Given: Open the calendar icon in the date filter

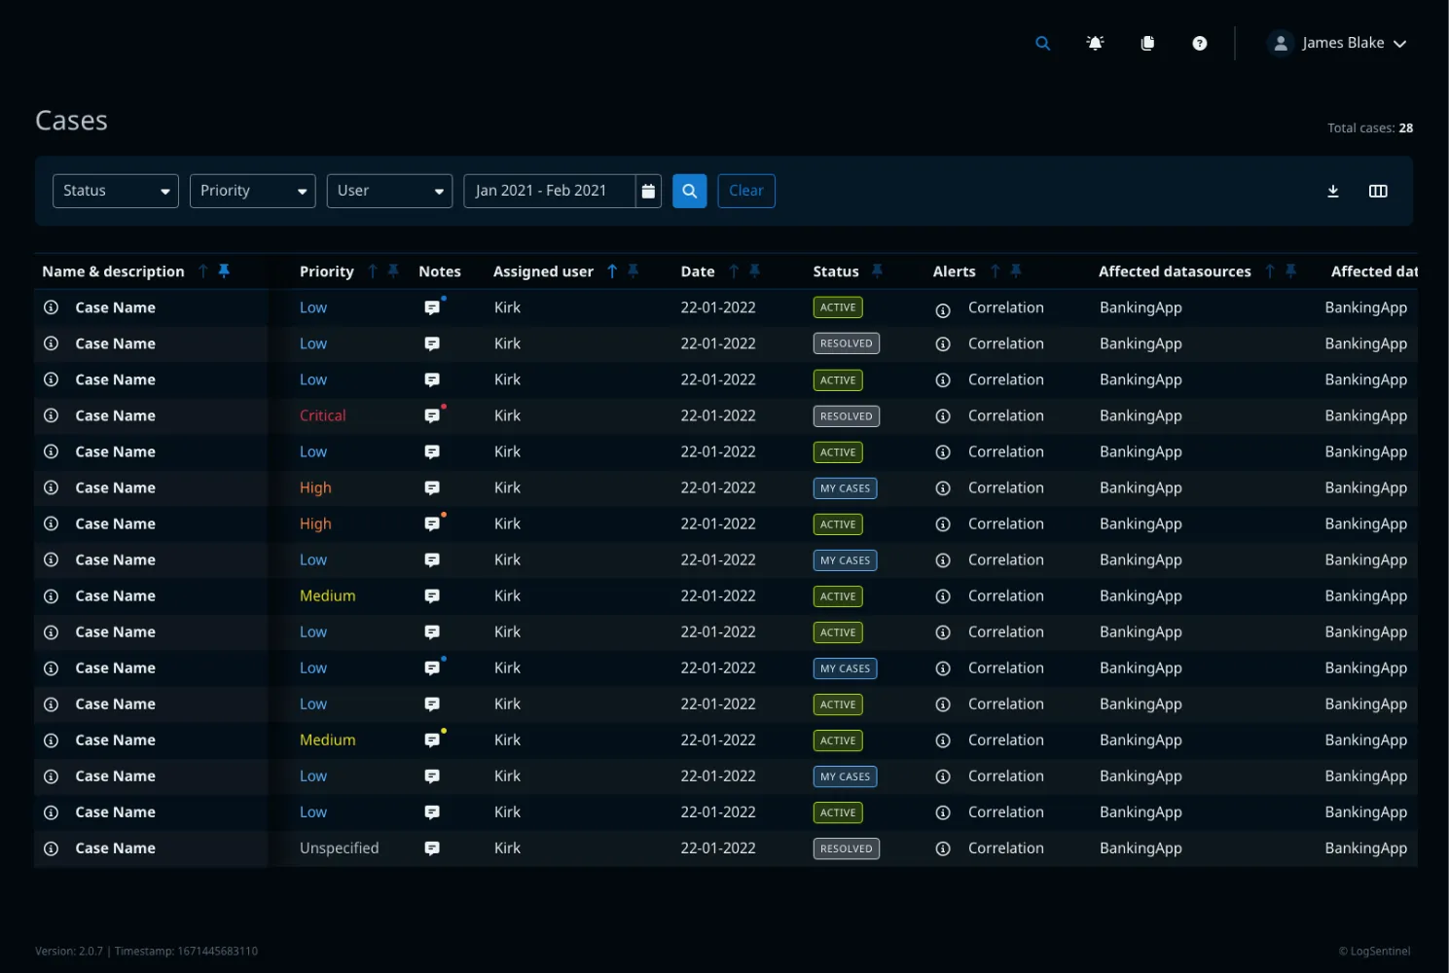Looking at the screenshot, I should [648, 191].
